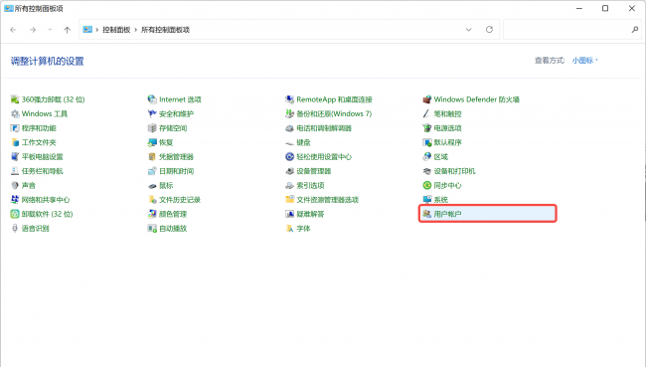Click the 工作文件夹 folder icon
Screen dimensions: 646x367
coord(15,142)
